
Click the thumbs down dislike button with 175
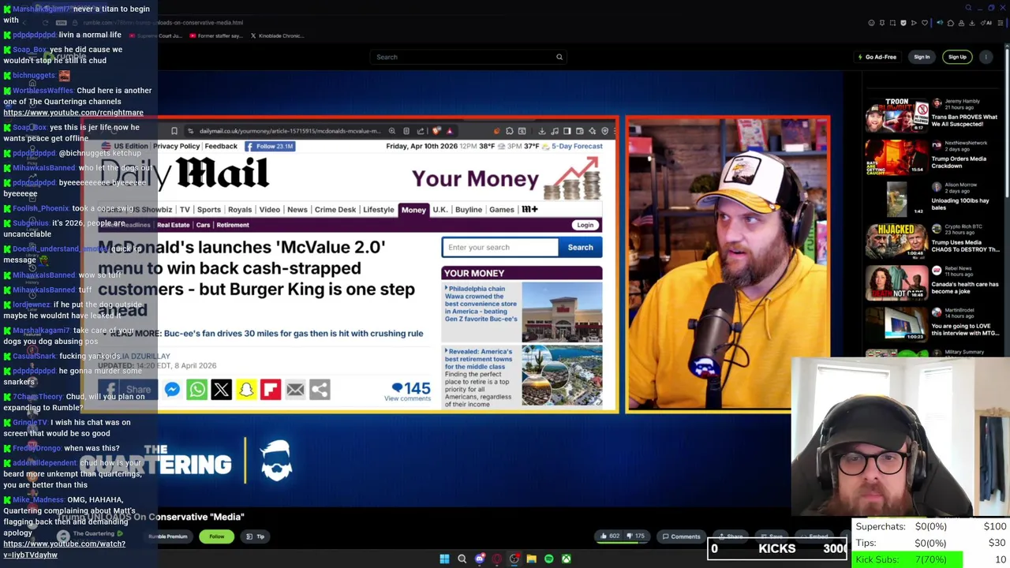pyautogui.click(x=636, y=536)
